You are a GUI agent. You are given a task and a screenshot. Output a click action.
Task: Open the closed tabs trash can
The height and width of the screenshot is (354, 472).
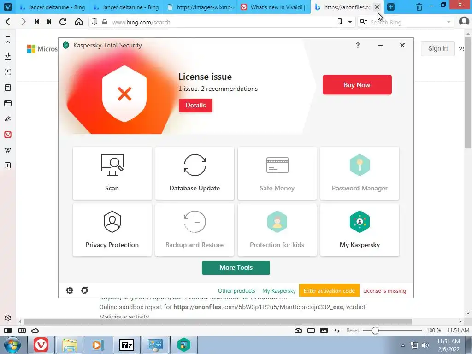point(419,6)
